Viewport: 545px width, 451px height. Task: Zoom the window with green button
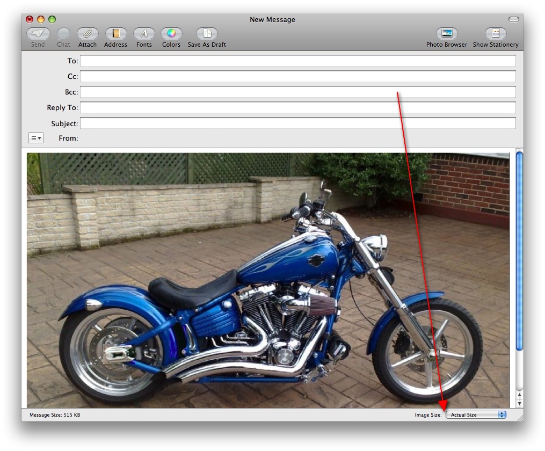52,19
